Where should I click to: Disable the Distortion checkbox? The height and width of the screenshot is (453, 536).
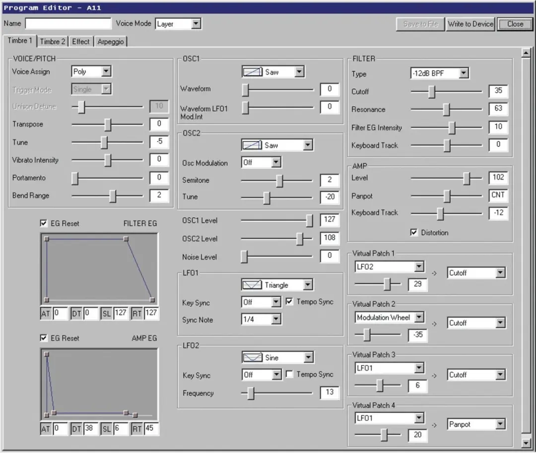pos(414,232)
